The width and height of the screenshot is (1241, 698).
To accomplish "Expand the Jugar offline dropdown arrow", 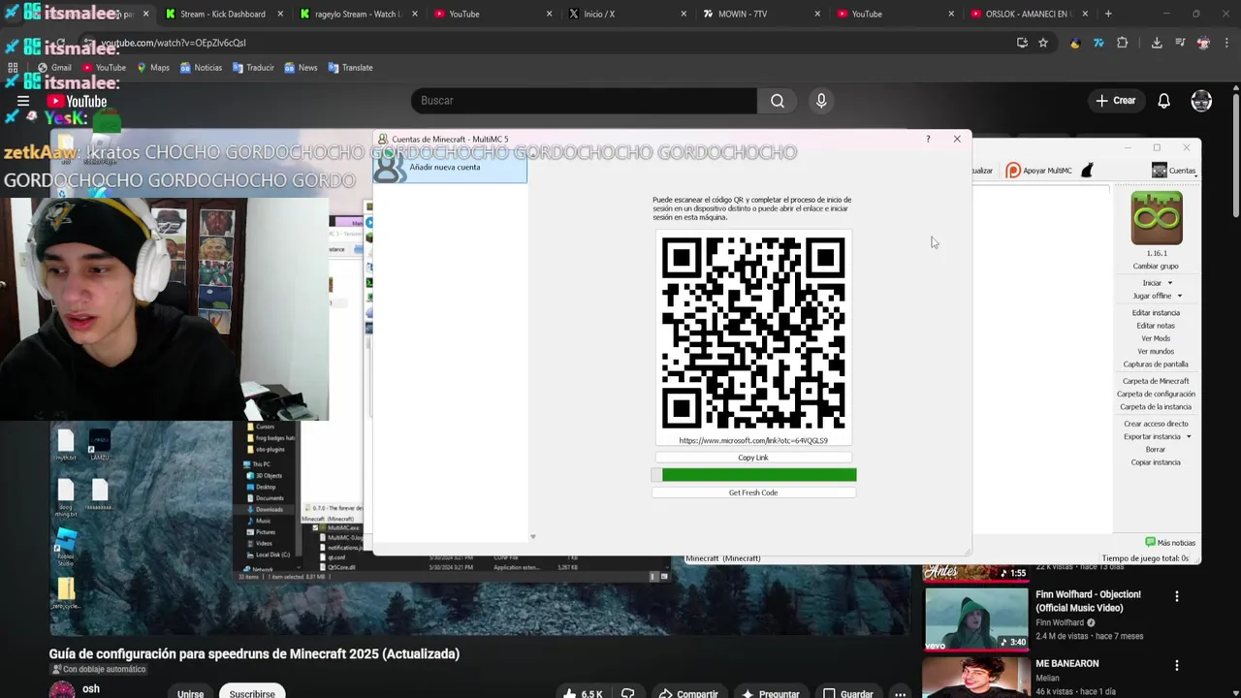I will coord(1179,296).
